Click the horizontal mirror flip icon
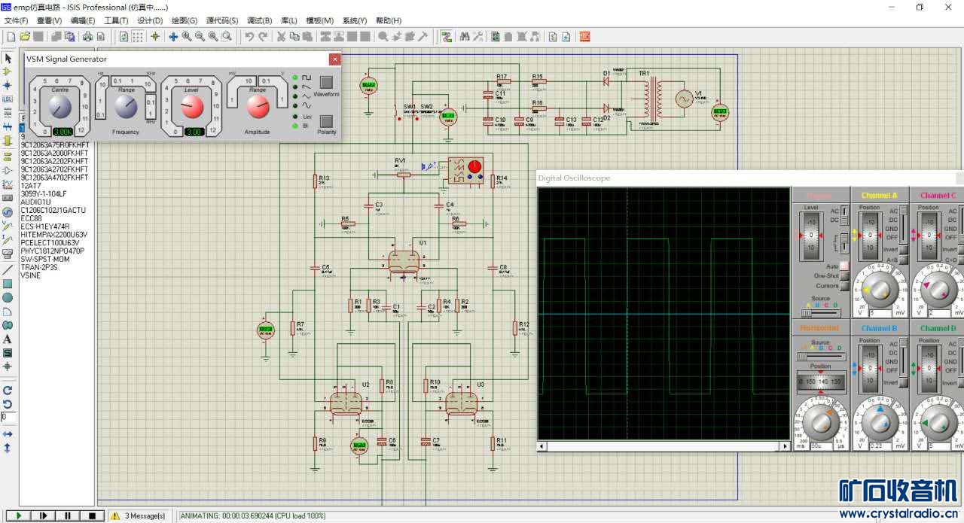The width and height of the screenshot is (964, 523). (8, 434)
